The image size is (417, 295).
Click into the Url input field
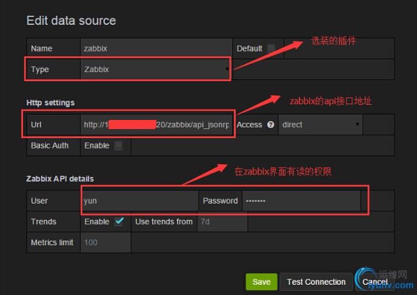point(156,125)
